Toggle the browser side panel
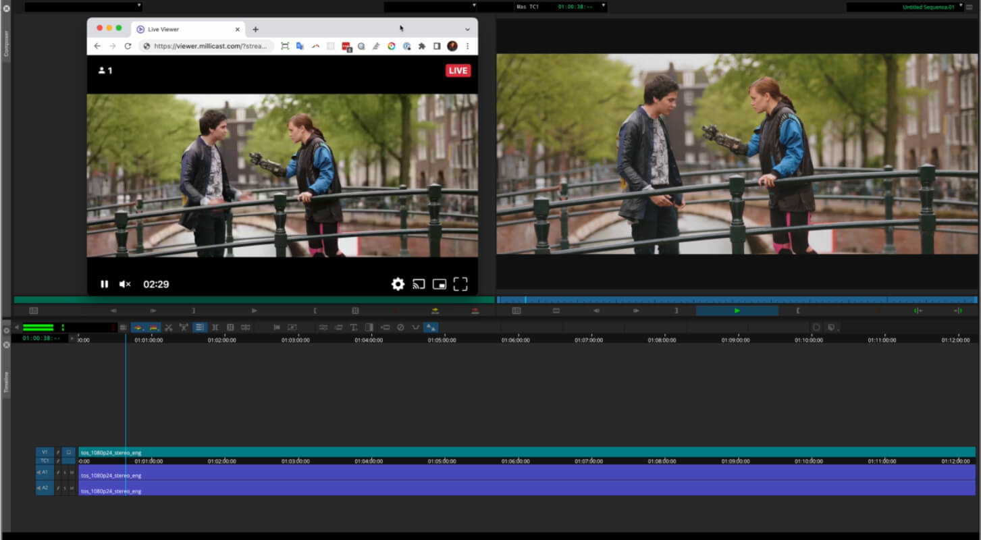 click(437, 46)
